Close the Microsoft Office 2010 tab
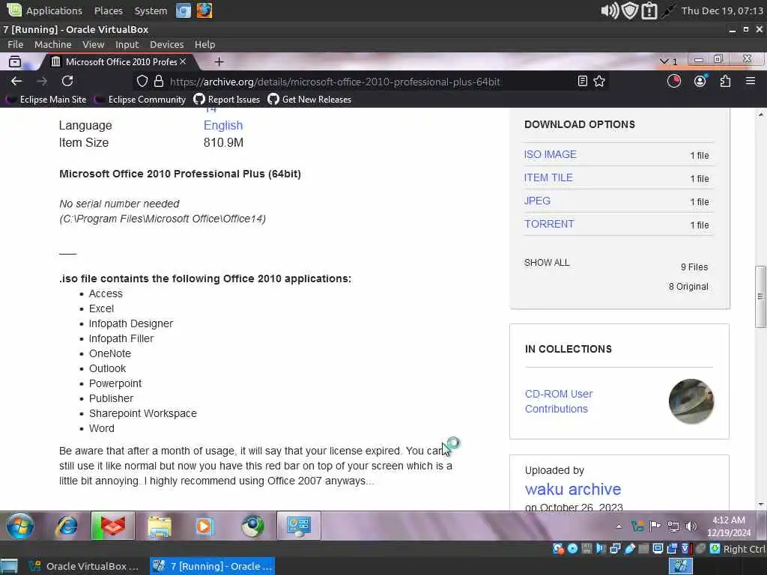Screen dimensions: 767x575 (x=183, y=61)
